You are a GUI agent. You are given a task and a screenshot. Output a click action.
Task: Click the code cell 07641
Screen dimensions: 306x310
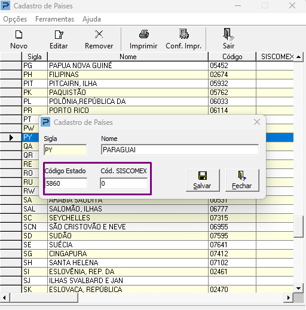232,245
